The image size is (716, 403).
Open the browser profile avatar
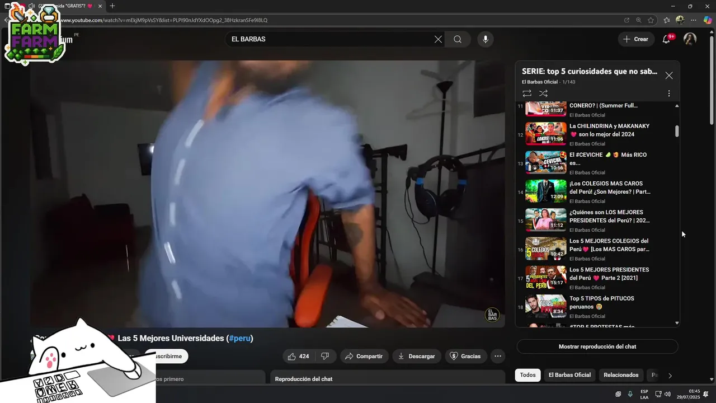[x=680, y=20]
